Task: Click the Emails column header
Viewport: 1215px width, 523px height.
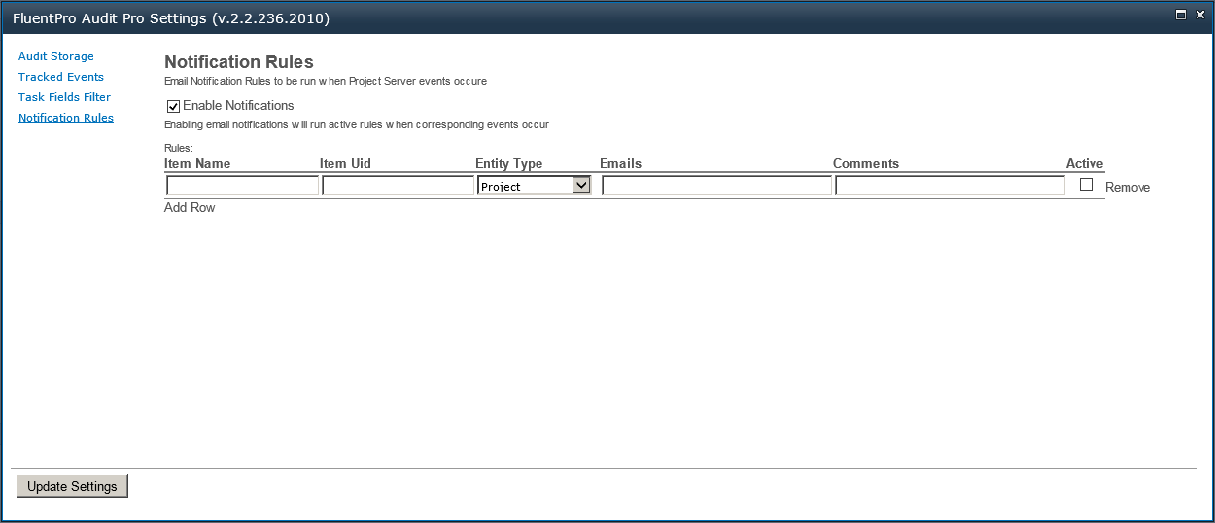Action: [620, 163]
